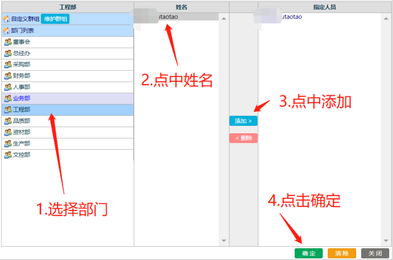Image resolution: width=393 pixels, height=260 pixels.
Task: Choose the 品质部 department
Action: 22,121
